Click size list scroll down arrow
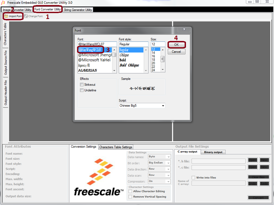The width and height of the screenshot is (274, 205). tap(163, 70)
